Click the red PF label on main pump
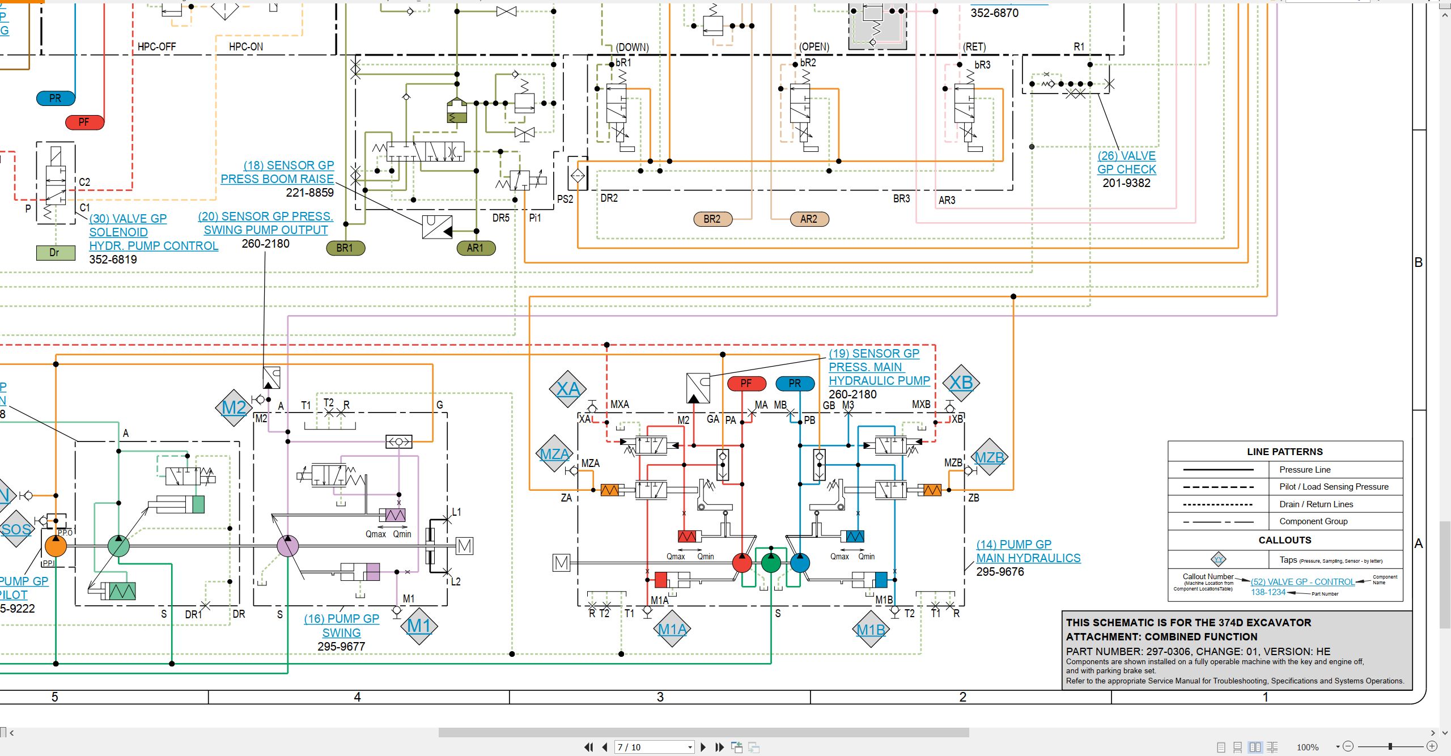 (746, 384)
